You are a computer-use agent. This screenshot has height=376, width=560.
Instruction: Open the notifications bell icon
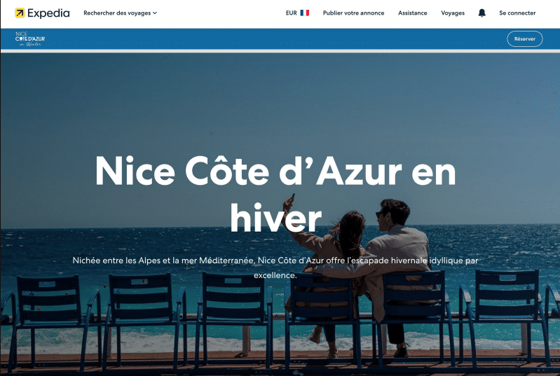pyautogui.click(x=482, y=13)
